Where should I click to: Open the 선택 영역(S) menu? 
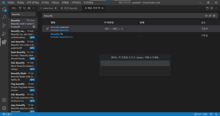(x=33, y=2)
